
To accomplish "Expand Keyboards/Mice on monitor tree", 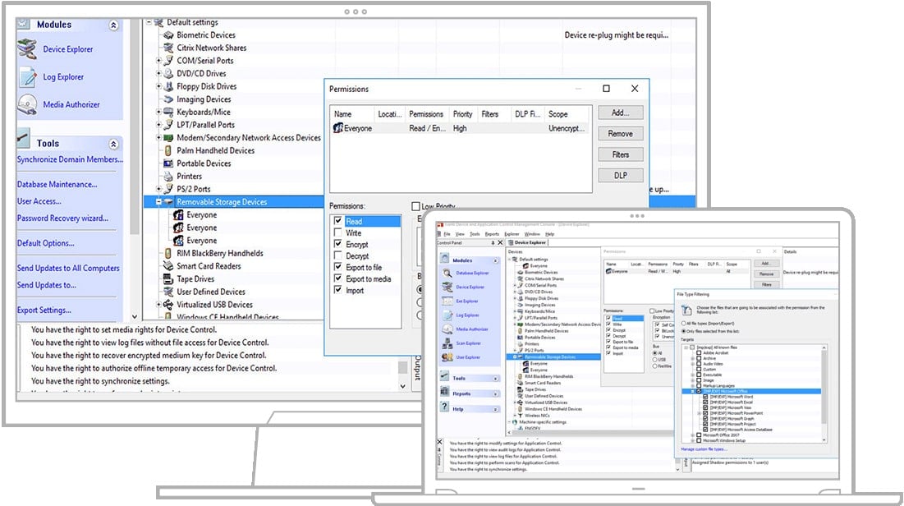I will [x=158, y=112].
